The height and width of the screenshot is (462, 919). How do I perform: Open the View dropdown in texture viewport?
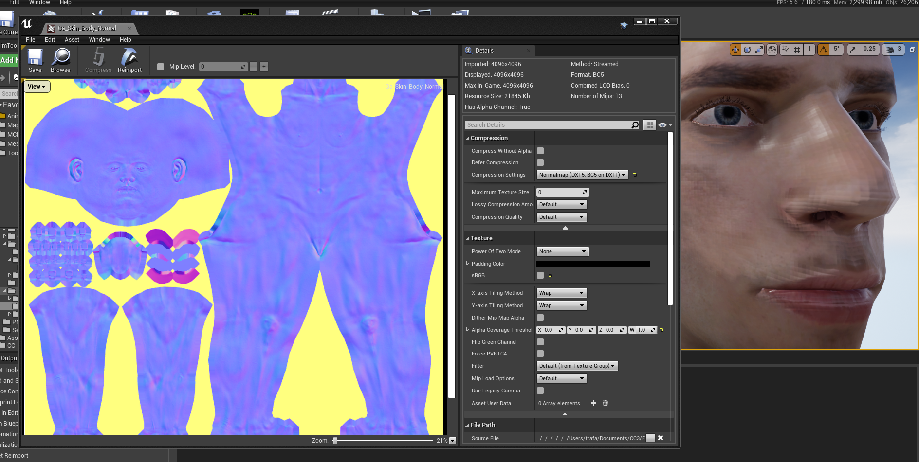(x=37, y=87)
